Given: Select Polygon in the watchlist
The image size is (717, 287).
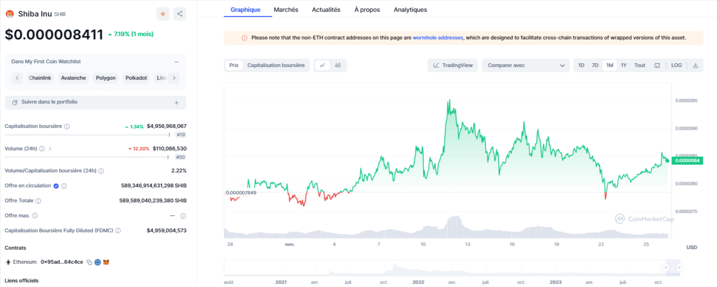Looking at the screenshot, I should pos(106,78).
